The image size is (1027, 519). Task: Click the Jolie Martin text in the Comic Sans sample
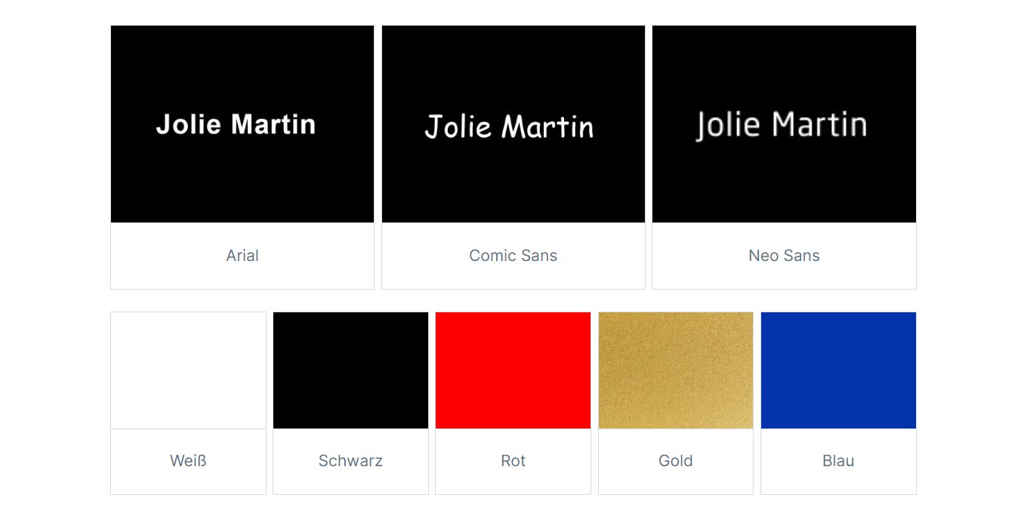(509, 127)
